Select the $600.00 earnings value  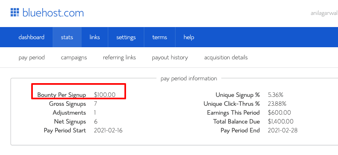(279, 113)
